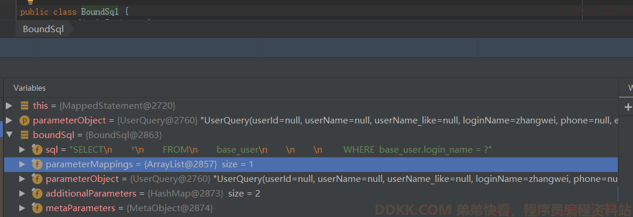Screen dimensions: 633x217
Task: Click the field icon beside sql
Action: tap(37, 150)
